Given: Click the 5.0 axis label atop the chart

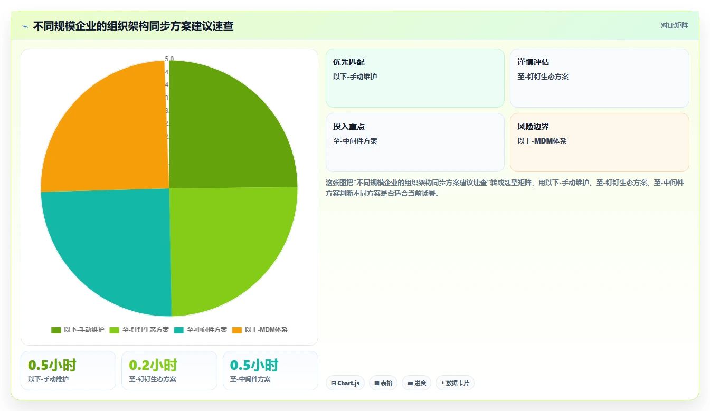Looking at the screenshot, I should pos(169,59).
